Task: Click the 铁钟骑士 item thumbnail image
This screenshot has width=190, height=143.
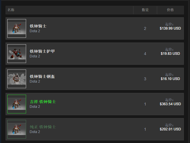Action: [17, 28]
